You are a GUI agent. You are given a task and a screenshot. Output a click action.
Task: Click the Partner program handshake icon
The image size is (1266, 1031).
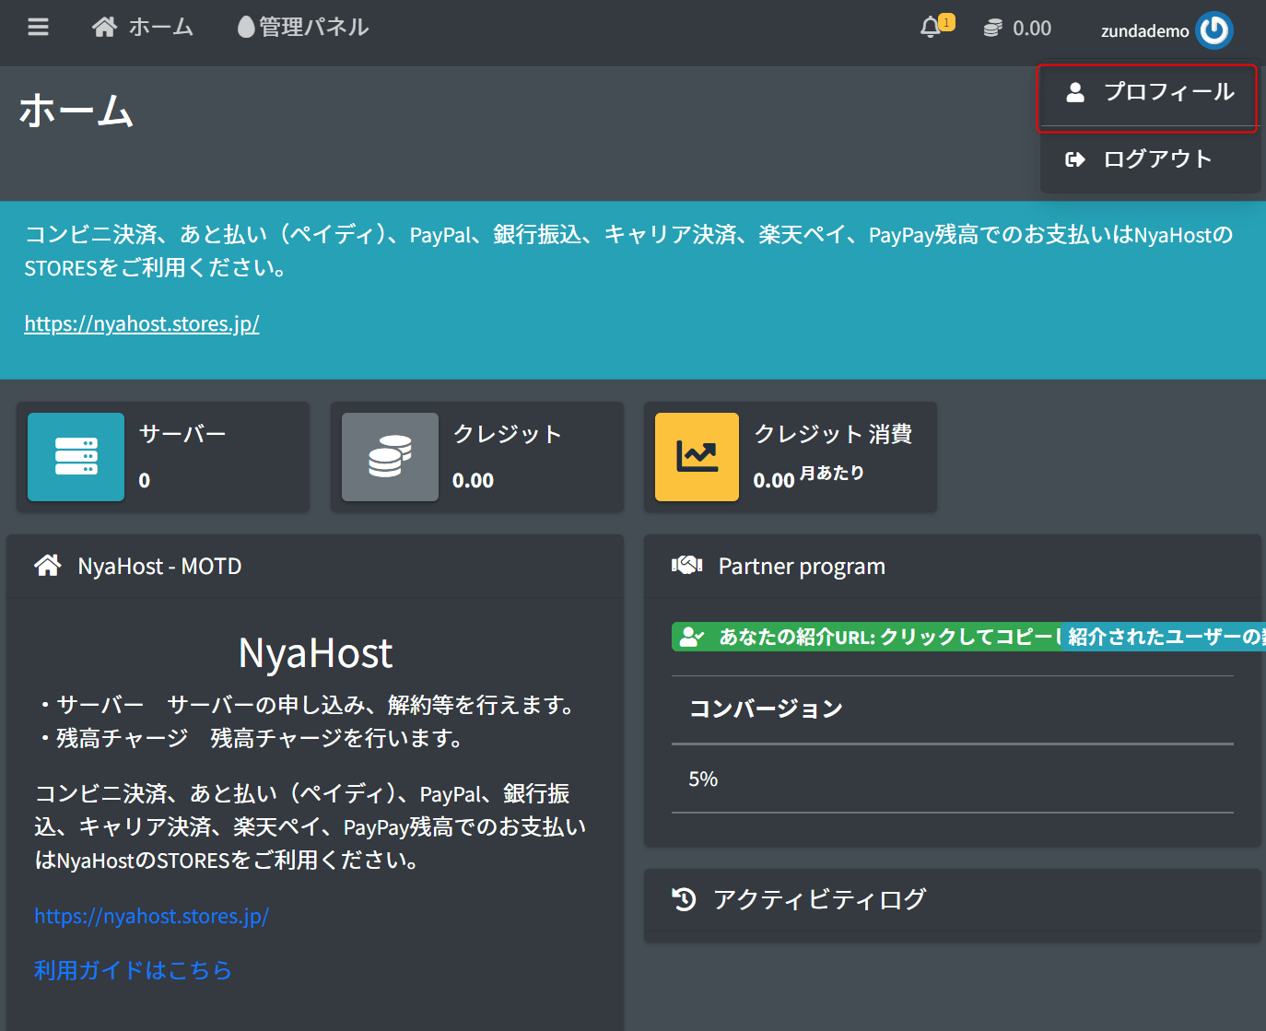[687, 566]
